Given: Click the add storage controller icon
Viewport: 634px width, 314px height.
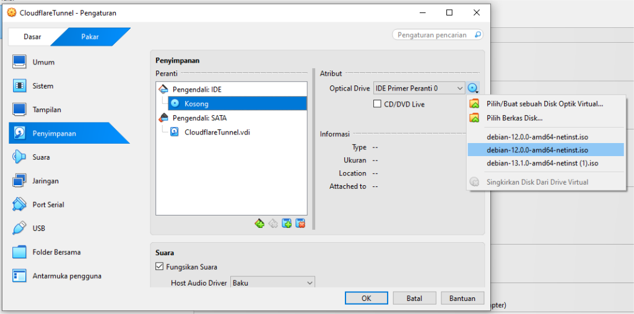Looking at the screenshot, I should coord(259,224).
